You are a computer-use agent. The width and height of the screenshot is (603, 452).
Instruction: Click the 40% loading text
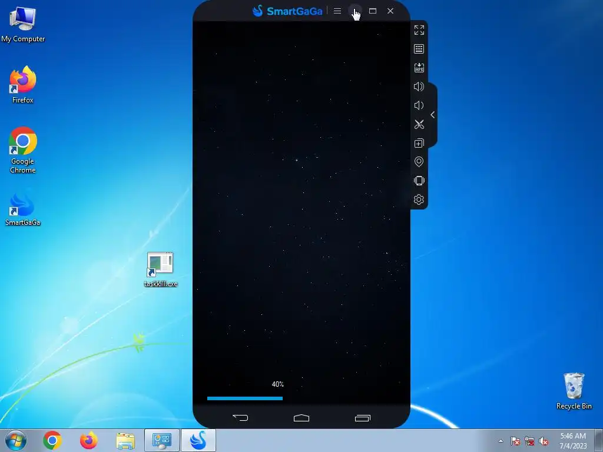[278, 384]
